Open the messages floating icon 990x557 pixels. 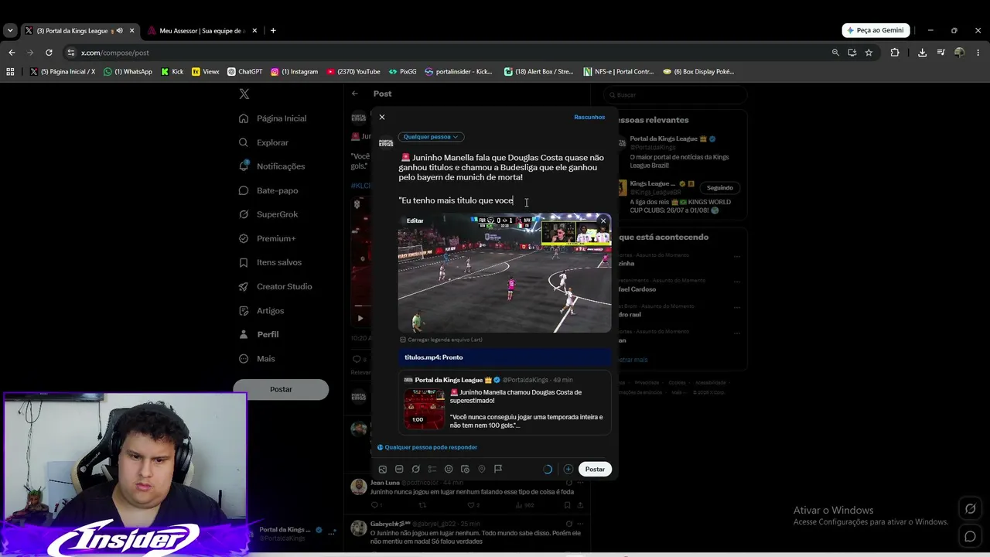coord(970,536)
